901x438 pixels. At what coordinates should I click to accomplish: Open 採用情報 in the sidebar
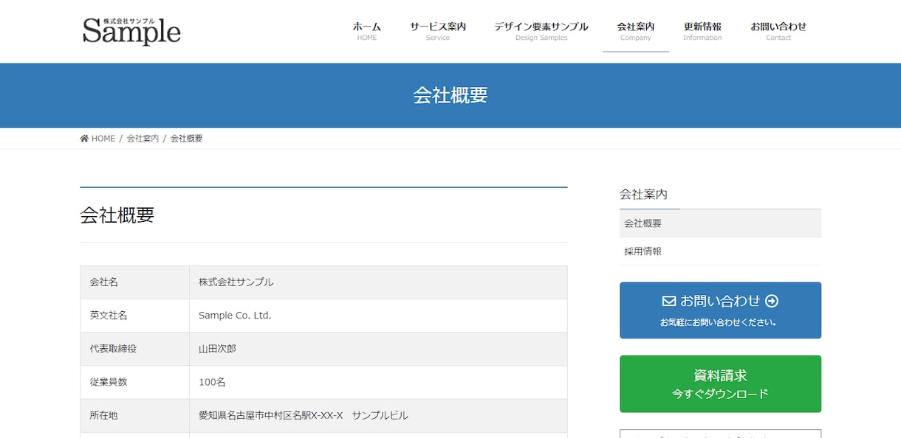click(x=720, y=251)
